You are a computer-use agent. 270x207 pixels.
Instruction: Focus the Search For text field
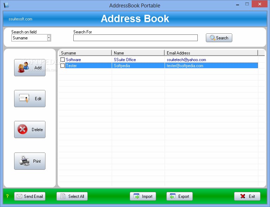point(135,38)
